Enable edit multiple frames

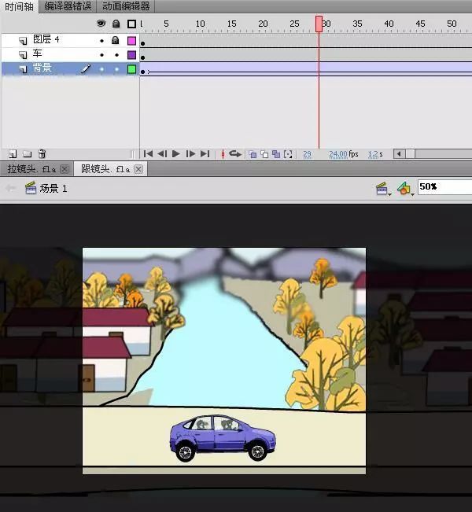(276, 154)
